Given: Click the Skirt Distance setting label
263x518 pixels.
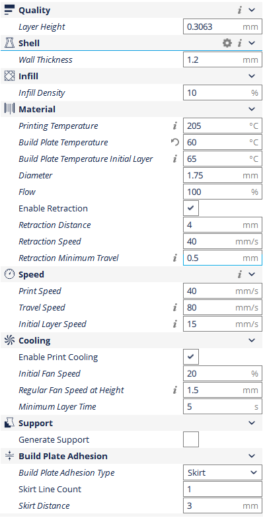Looking at the screenshot, I should tap(44, 506).
